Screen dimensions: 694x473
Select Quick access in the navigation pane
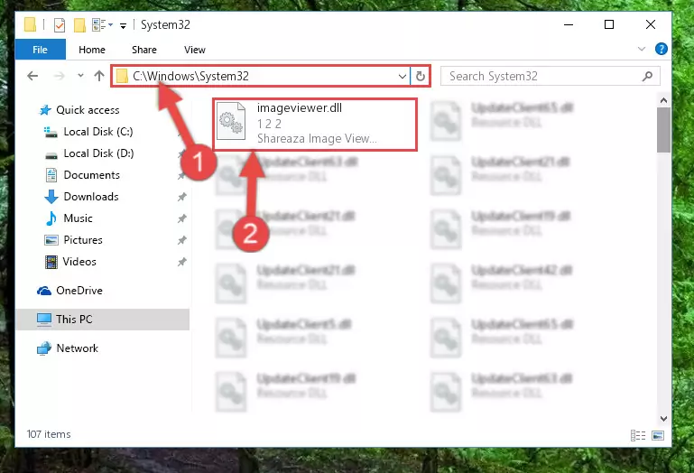point(88,110)
